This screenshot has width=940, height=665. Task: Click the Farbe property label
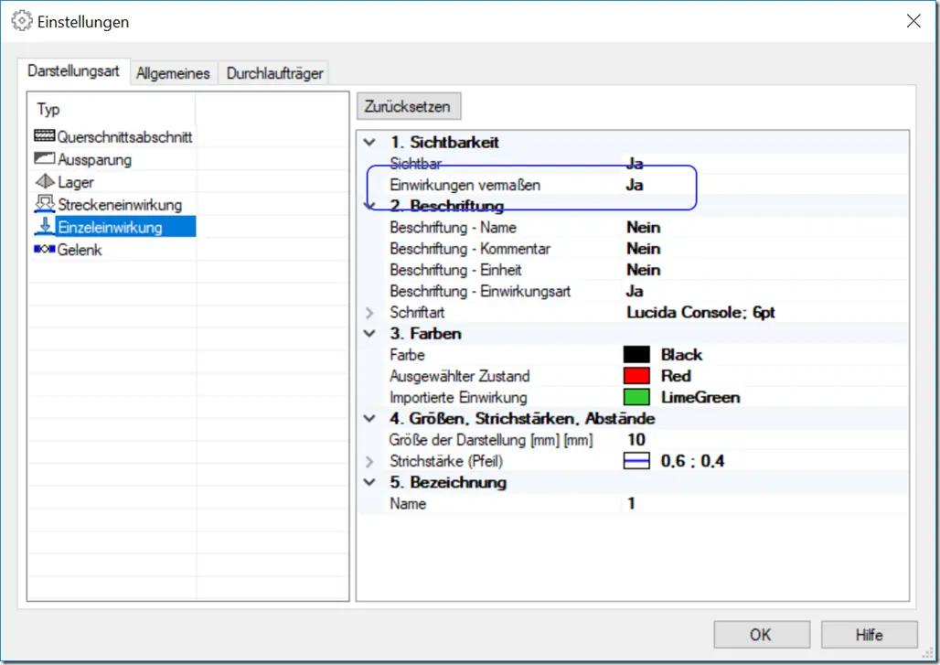coord(407,354)
